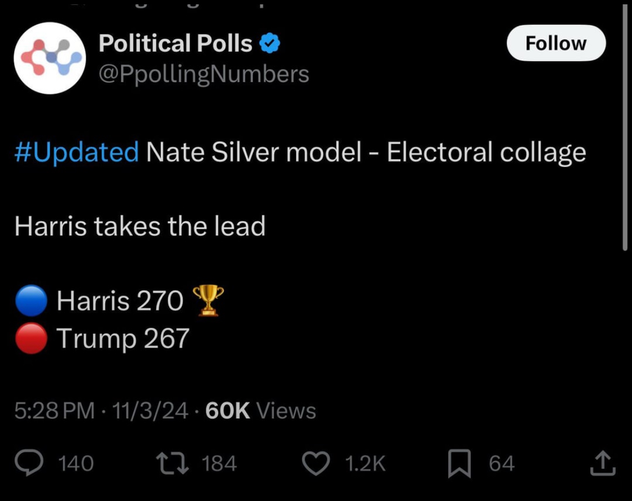Repost the tweet with the retweet icon

pos(172,463)
